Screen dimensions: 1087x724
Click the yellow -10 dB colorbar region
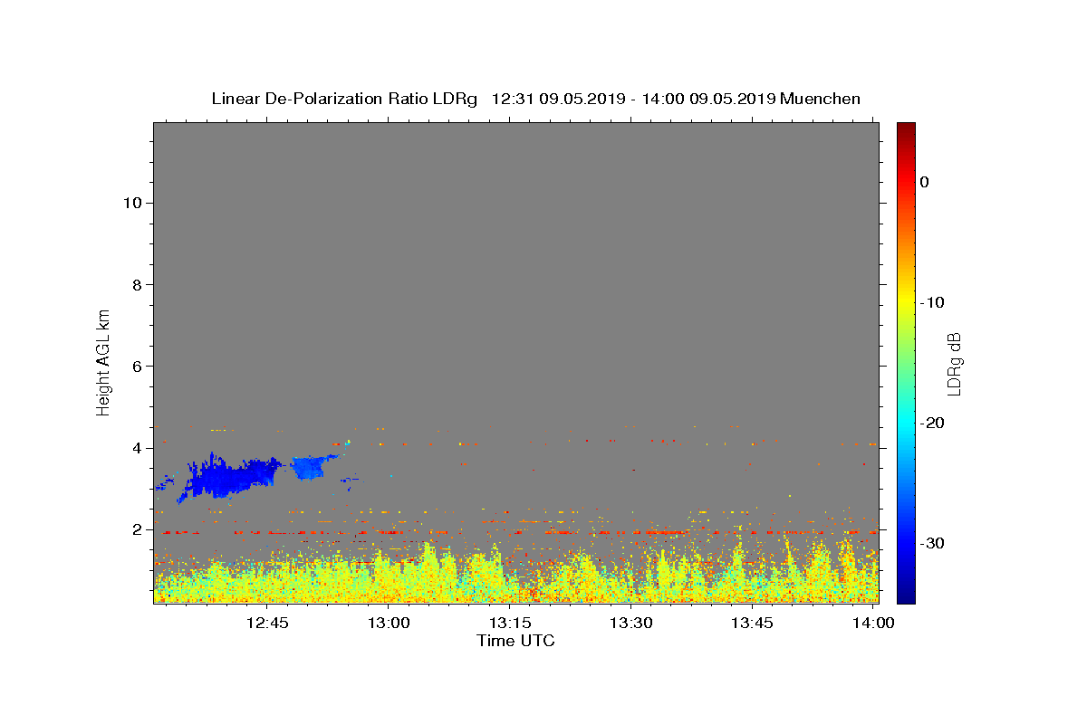coord(906,302)
